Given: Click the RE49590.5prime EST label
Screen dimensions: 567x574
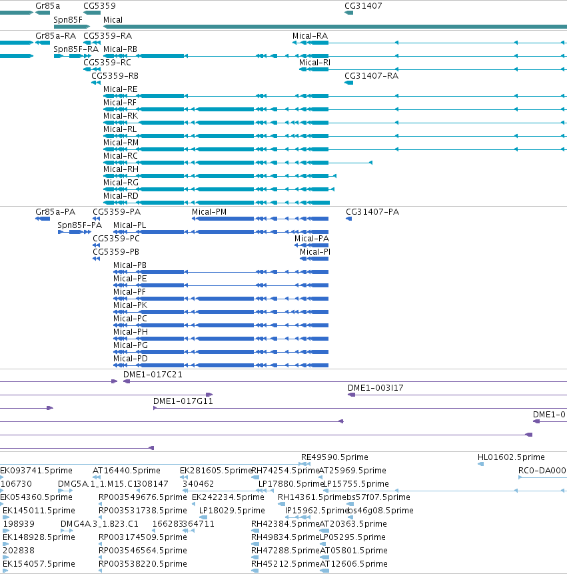Looking at the screenshot, I should pos(334,457).
